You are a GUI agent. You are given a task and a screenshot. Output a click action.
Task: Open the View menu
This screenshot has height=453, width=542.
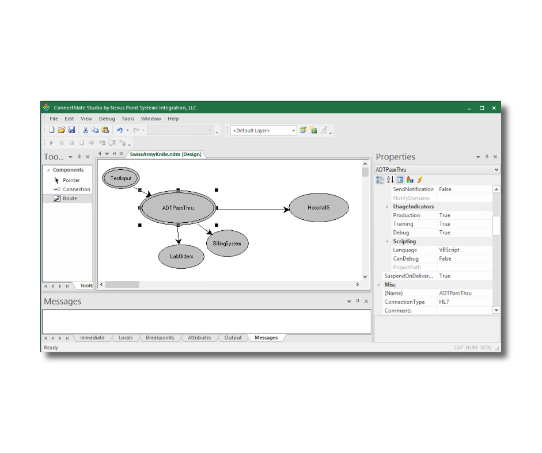tap(86, 119)
